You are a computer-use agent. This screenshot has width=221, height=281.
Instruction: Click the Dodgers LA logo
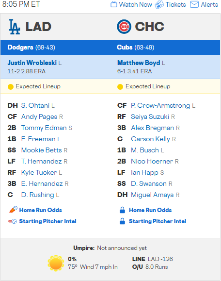15,27
